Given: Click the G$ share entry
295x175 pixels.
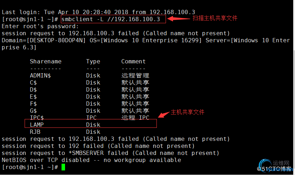Looking at the screenshot, I should click(33, 111).
